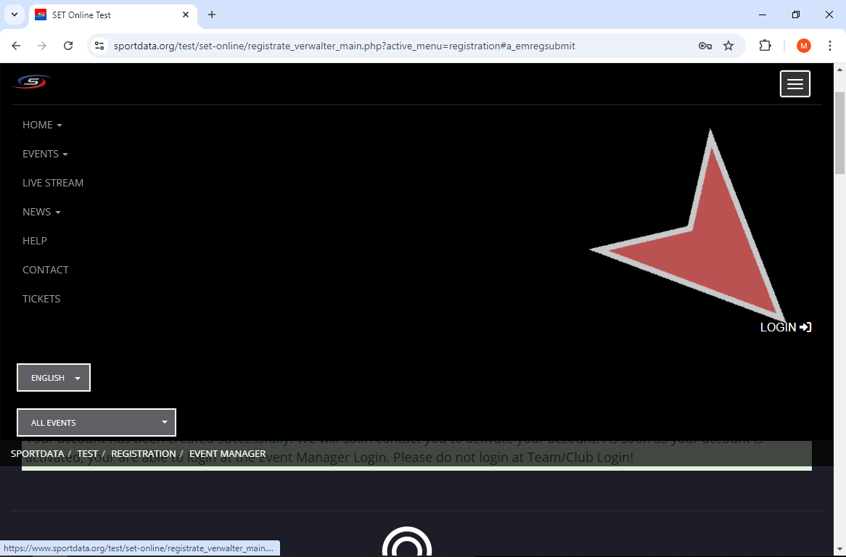The image size is (846, 557).
Task: Click the browser back arrow
Action: [16, 46]
